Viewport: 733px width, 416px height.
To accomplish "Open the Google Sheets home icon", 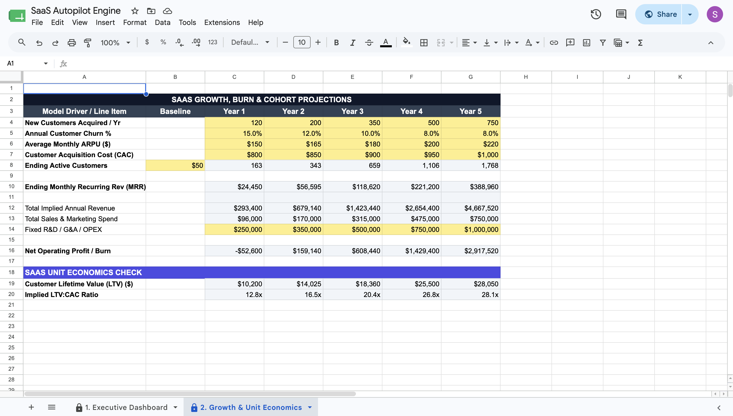I will point(17,16).
